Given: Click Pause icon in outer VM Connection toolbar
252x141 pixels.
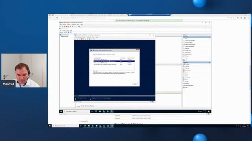Looking at the screenshot, I should [x=70, y=27].
